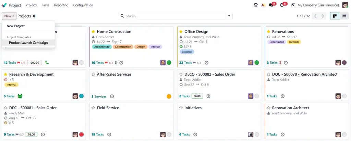Click the clock icon on DOC - S00078 card
The image size is (351, 141).
coord(283,96)
